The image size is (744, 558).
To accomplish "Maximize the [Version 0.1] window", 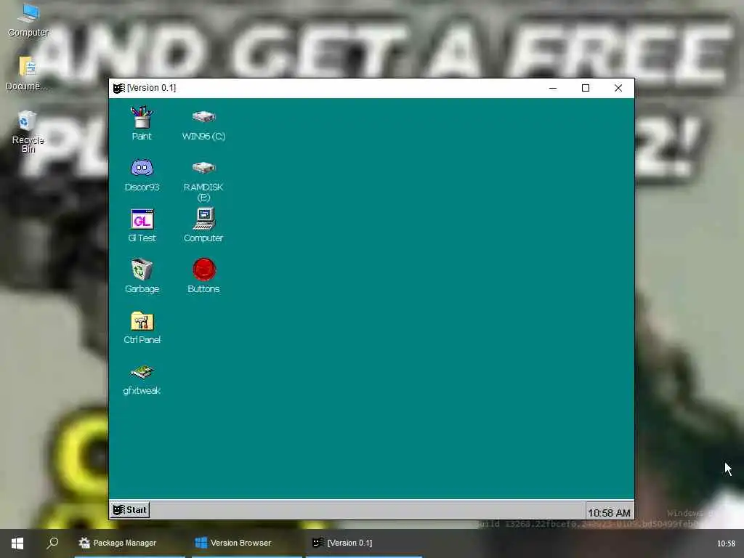I will click(x=586, y=88).
